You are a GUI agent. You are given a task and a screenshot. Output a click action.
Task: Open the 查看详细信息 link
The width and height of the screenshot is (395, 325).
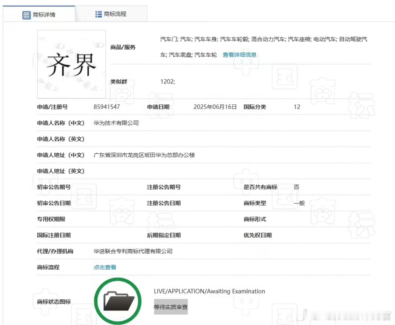pos(239,55)
